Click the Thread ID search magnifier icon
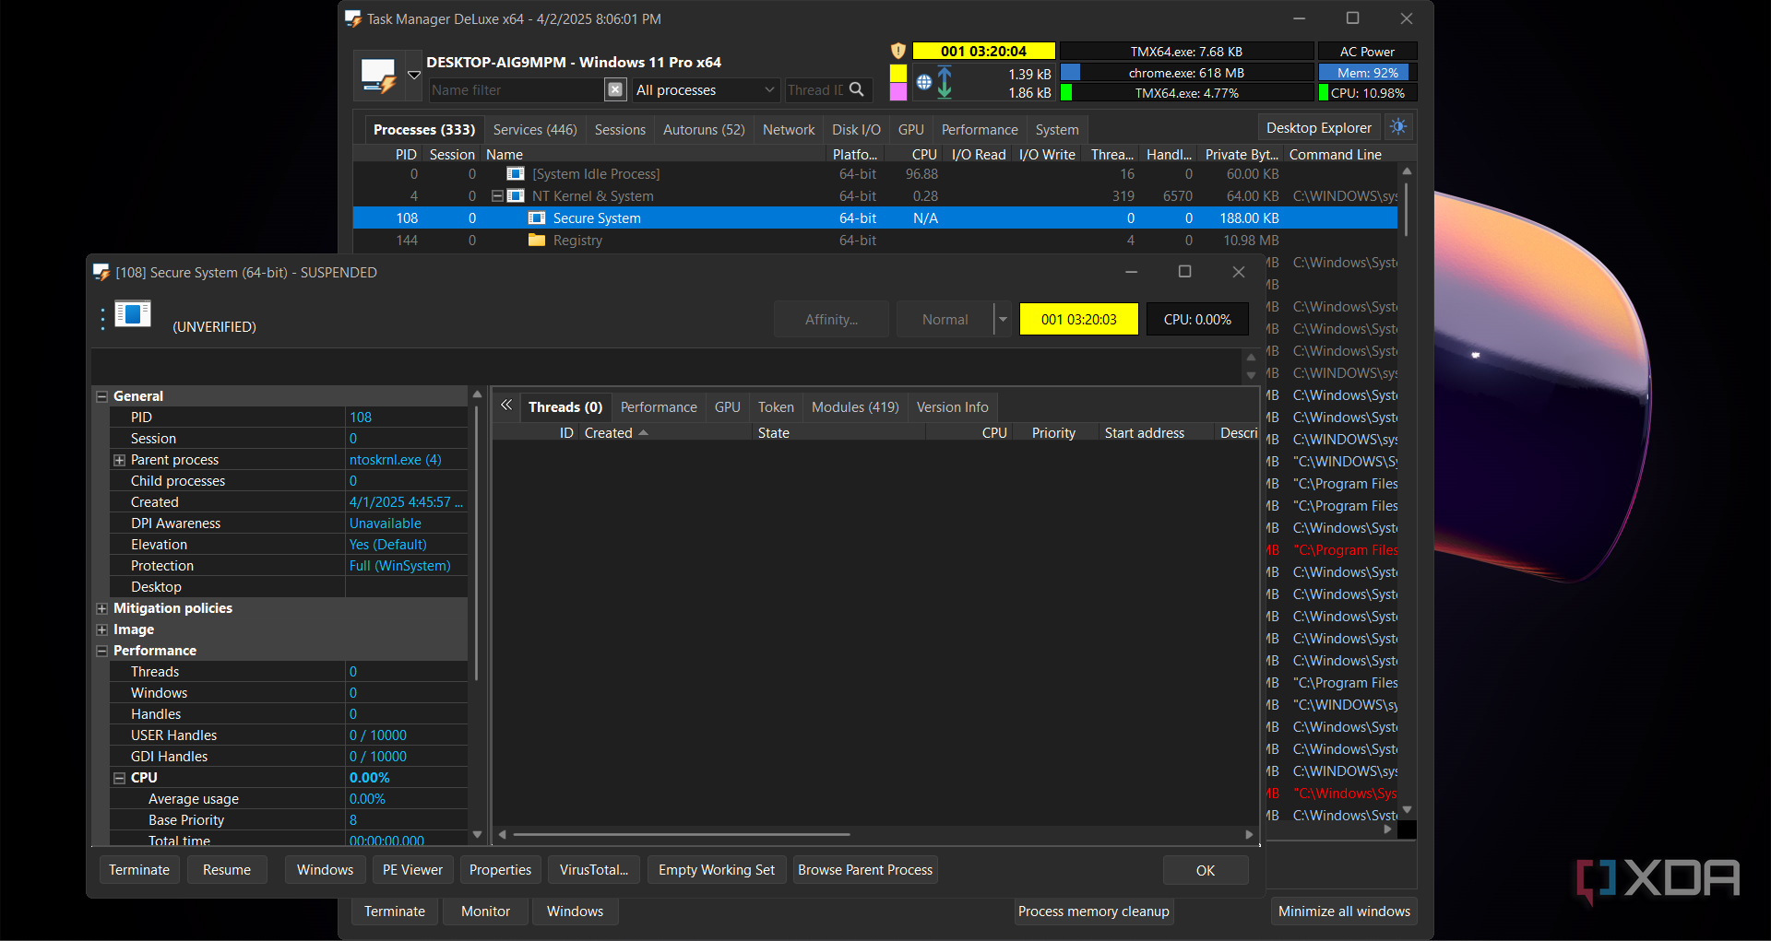This screenshot has width=1771, height=941. (x=857, y=89)
